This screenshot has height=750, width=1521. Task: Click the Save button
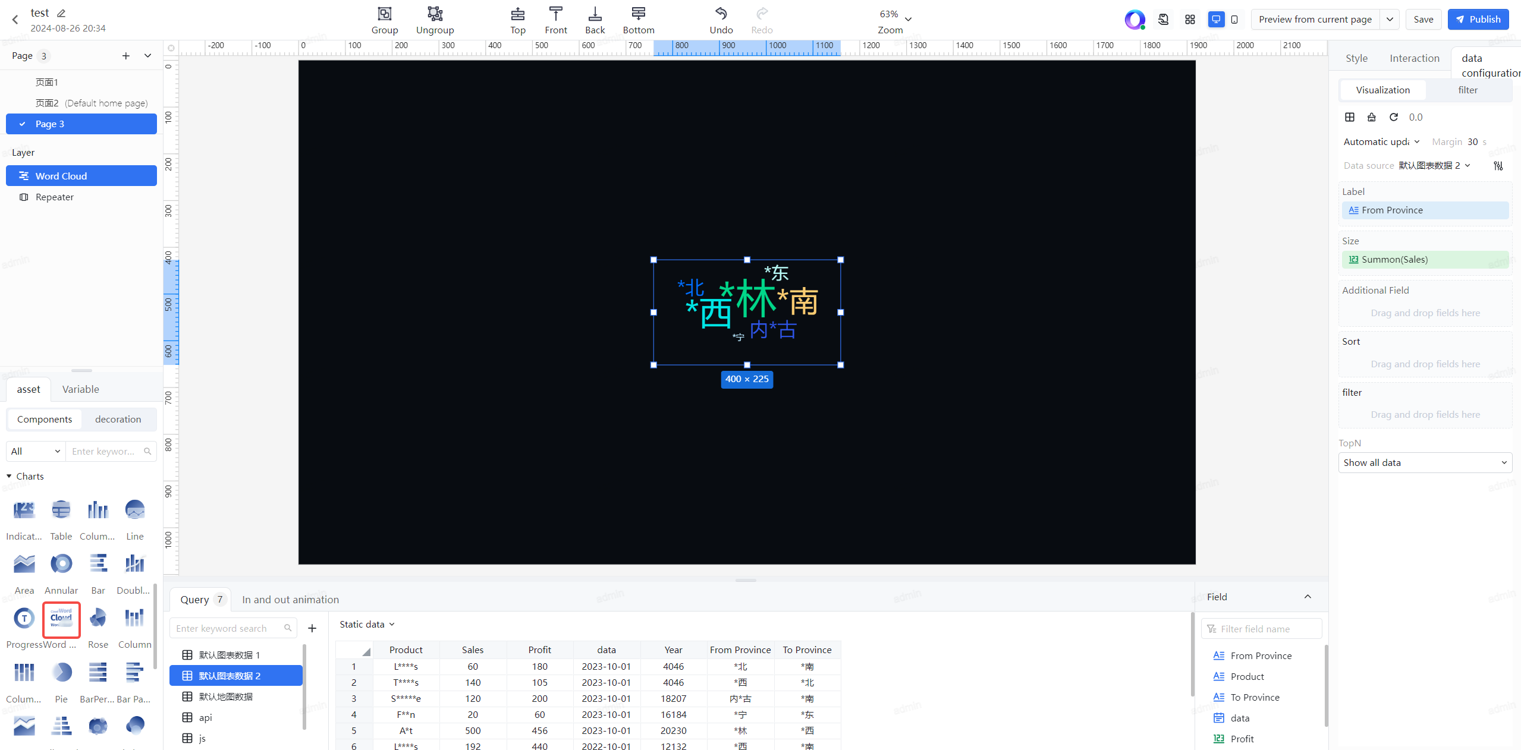[x=1423, y=20]
